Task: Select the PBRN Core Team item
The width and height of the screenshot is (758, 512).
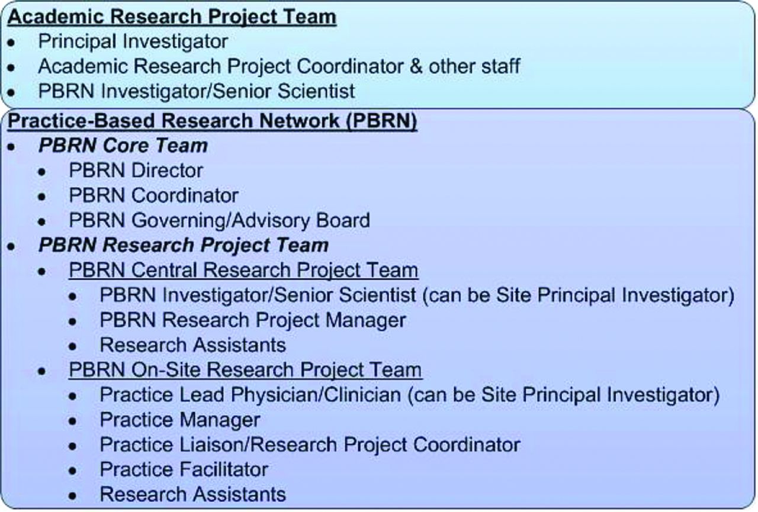Action: click(123, 146)
